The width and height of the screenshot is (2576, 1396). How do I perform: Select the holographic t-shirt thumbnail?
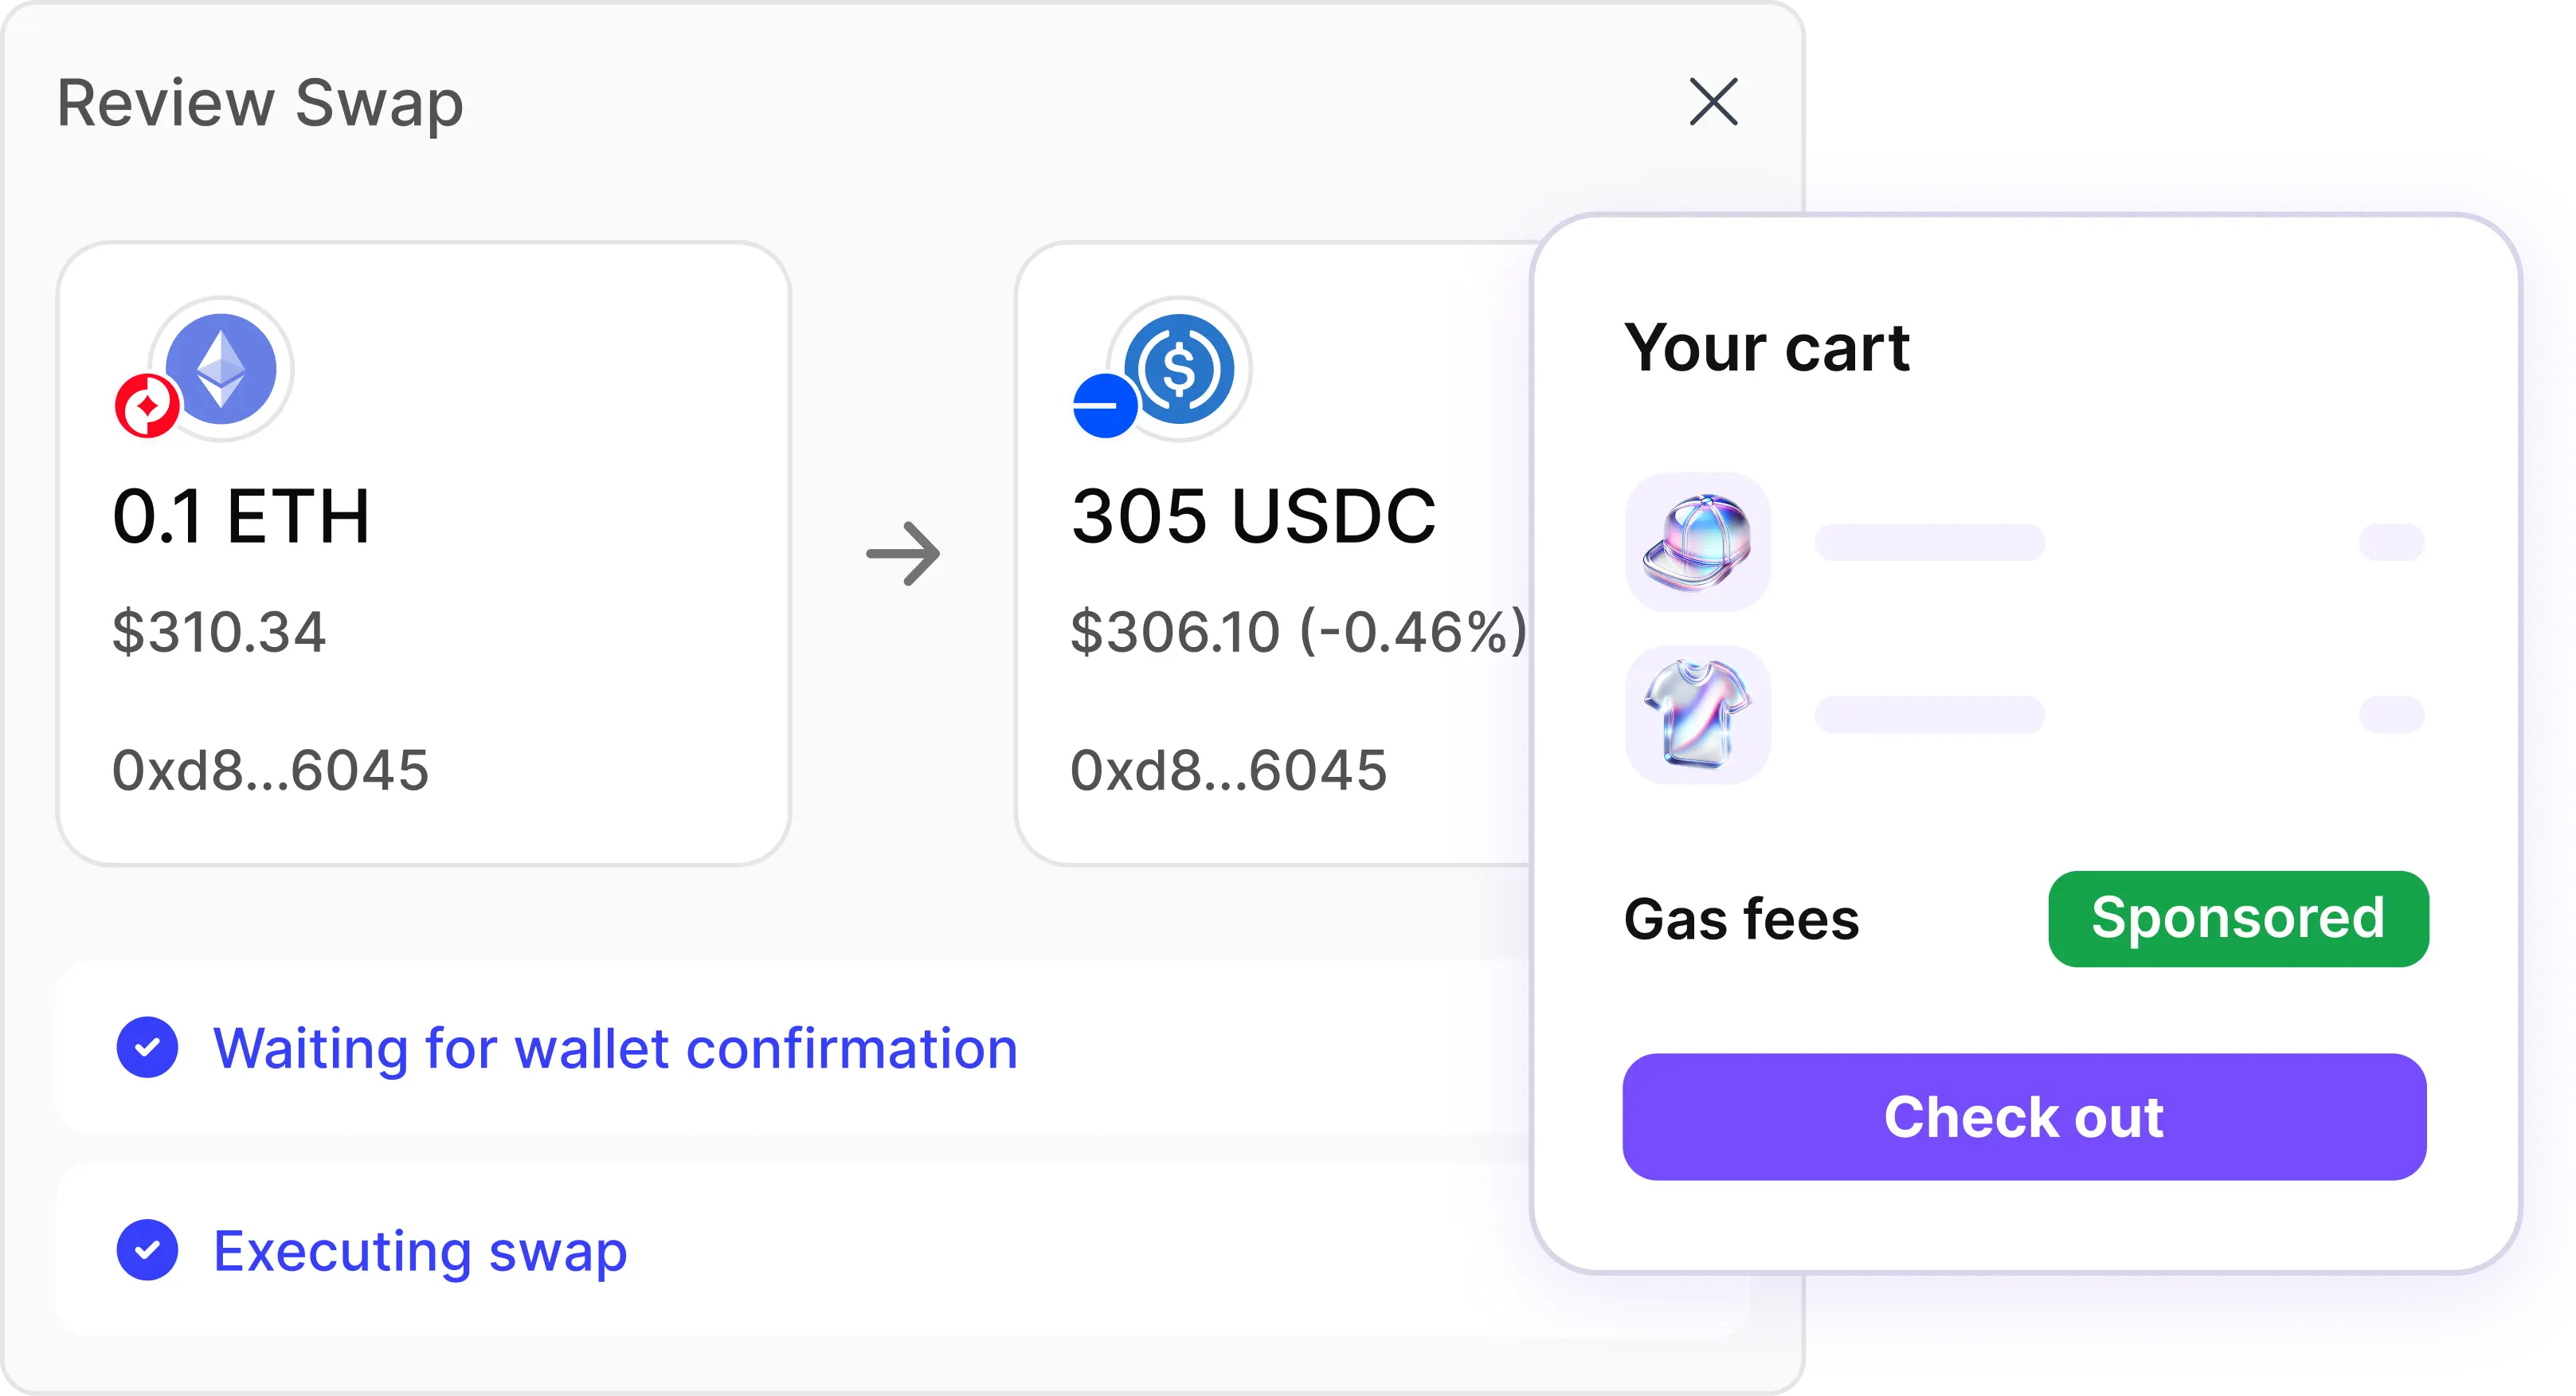click(1697, 714)
